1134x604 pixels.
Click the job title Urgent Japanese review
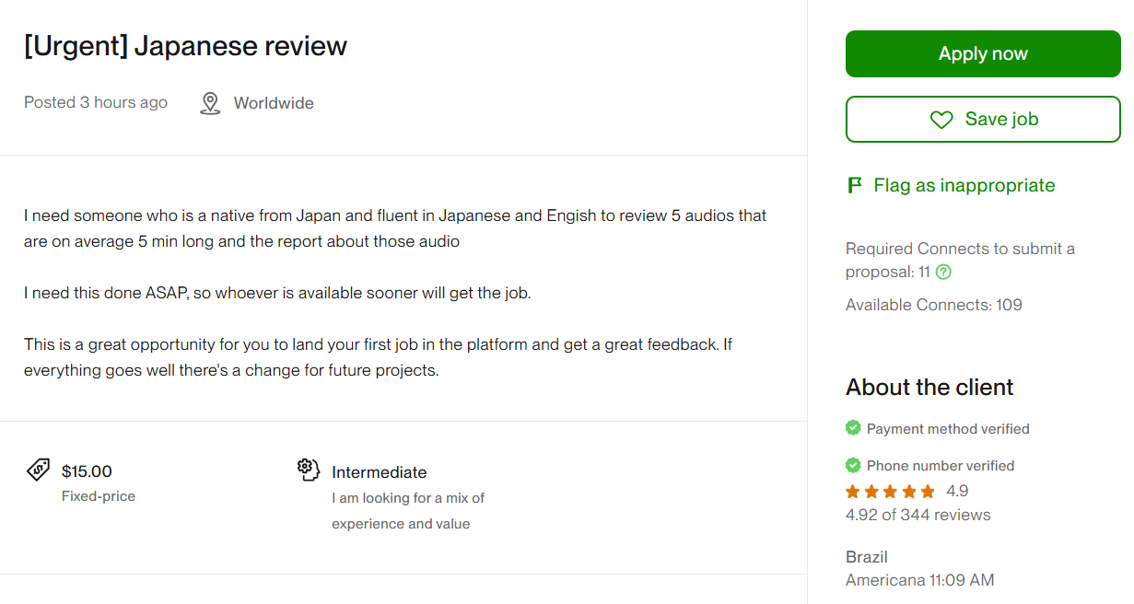point(185,46)
